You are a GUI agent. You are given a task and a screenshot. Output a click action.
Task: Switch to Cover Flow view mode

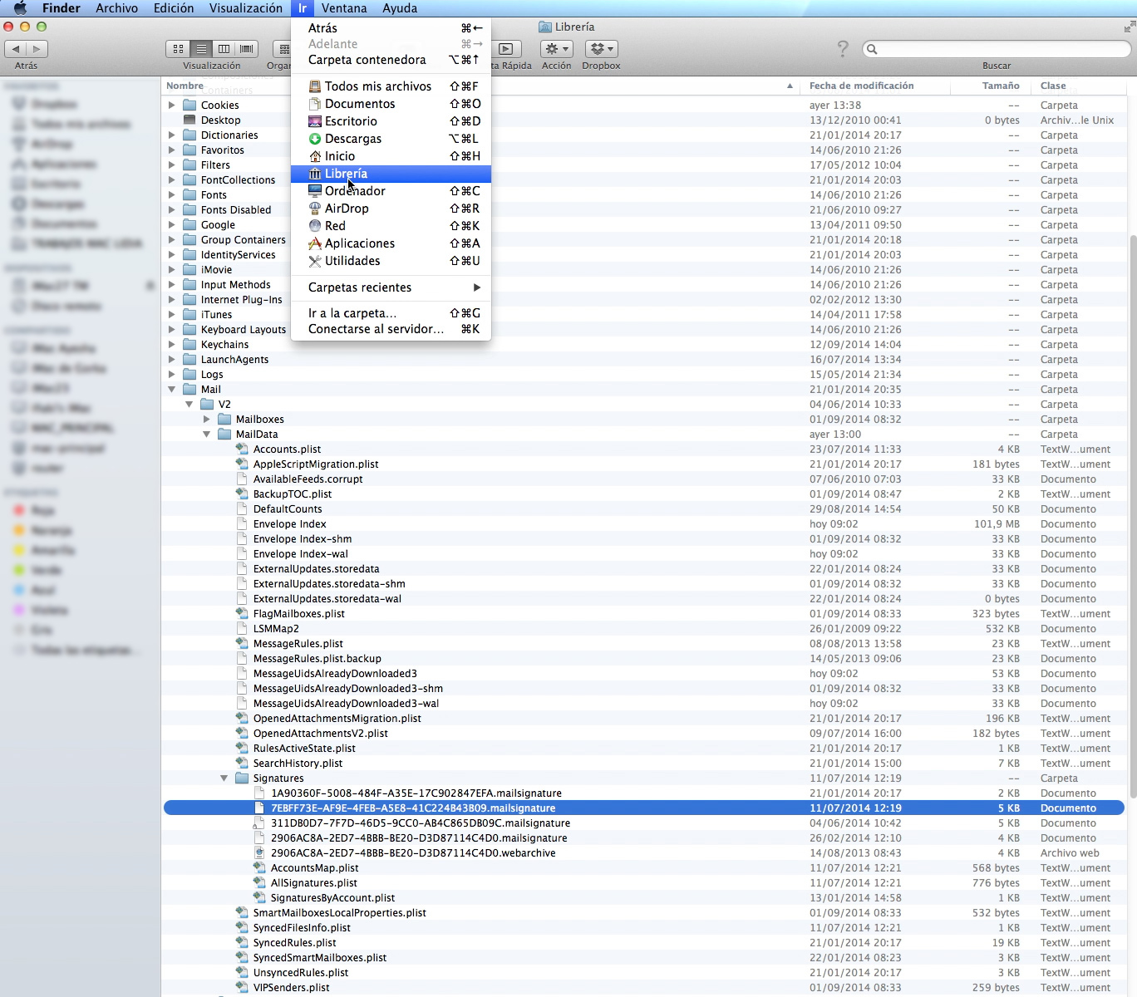(247, 49)
